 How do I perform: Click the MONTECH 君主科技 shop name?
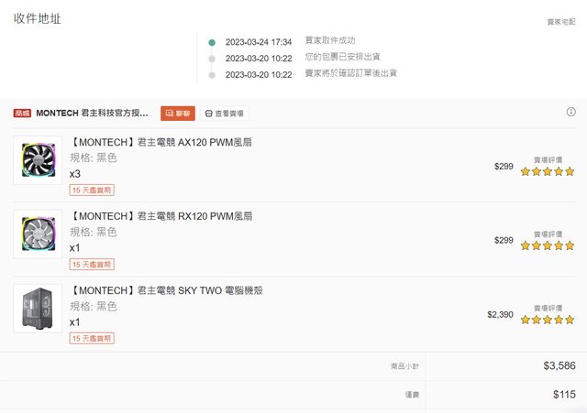click(92, 114)
